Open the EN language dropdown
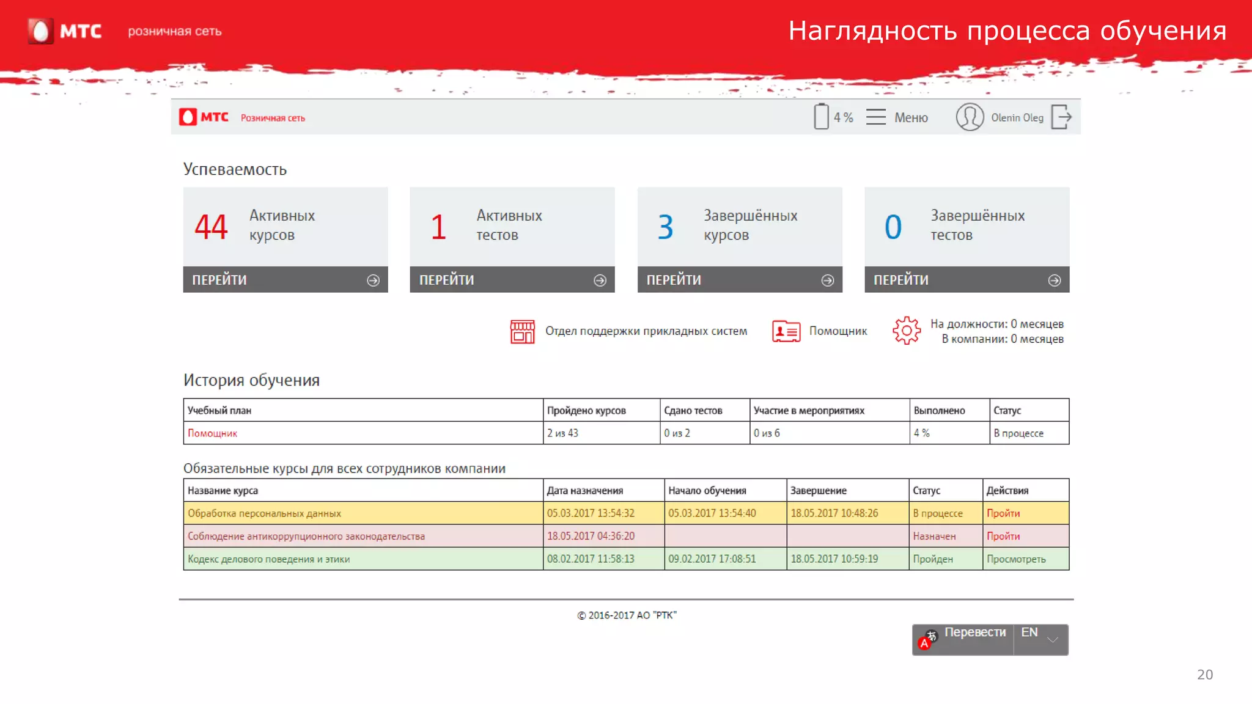This screenshot has width=1252, height=704. [1041, 639]
